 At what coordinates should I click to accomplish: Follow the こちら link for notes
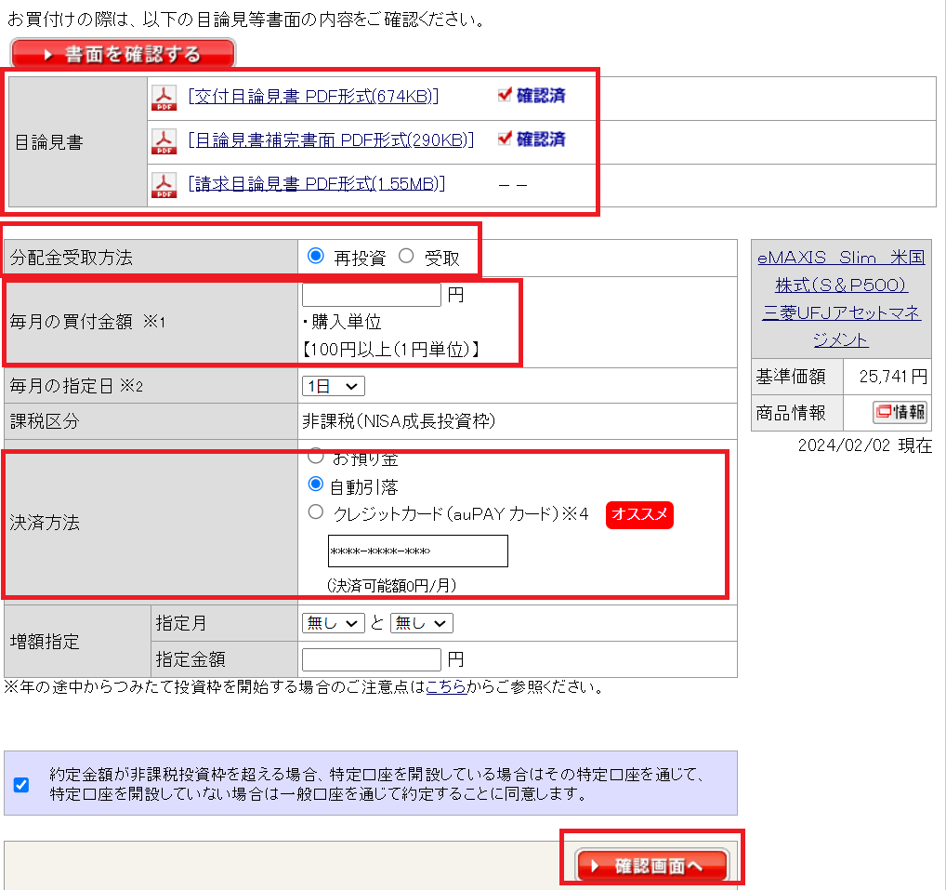coord(446,688)
